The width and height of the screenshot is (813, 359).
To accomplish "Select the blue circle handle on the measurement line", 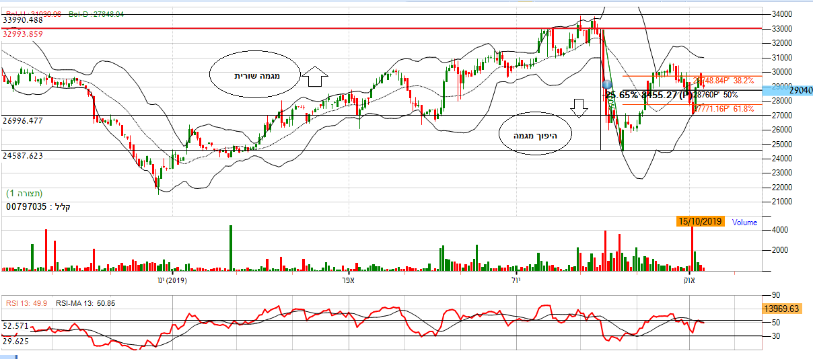I will point(607,85).
